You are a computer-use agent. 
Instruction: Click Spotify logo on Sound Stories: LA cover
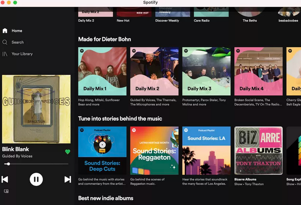click(x=186, y=130)
